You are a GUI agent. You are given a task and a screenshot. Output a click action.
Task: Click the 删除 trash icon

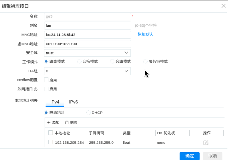coord(67,123)
